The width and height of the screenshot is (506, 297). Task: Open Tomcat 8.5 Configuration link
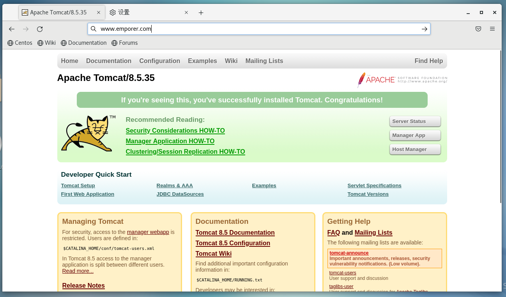233,243
